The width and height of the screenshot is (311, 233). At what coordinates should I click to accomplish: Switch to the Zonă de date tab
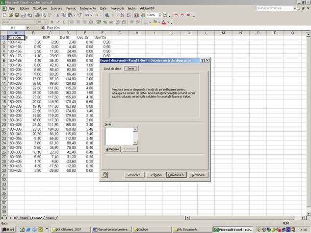(x=112, y=69)
